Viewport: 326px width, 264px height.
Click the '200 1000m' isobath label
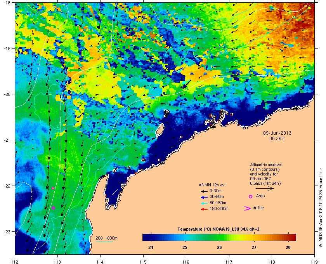(106, 238)
